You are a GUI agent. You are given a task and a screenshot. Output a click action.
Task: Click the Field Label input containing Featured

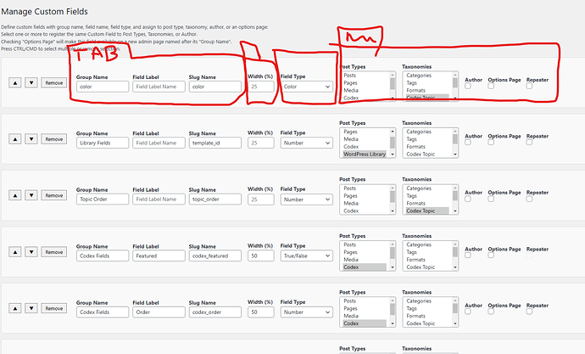tap(159, 256)
